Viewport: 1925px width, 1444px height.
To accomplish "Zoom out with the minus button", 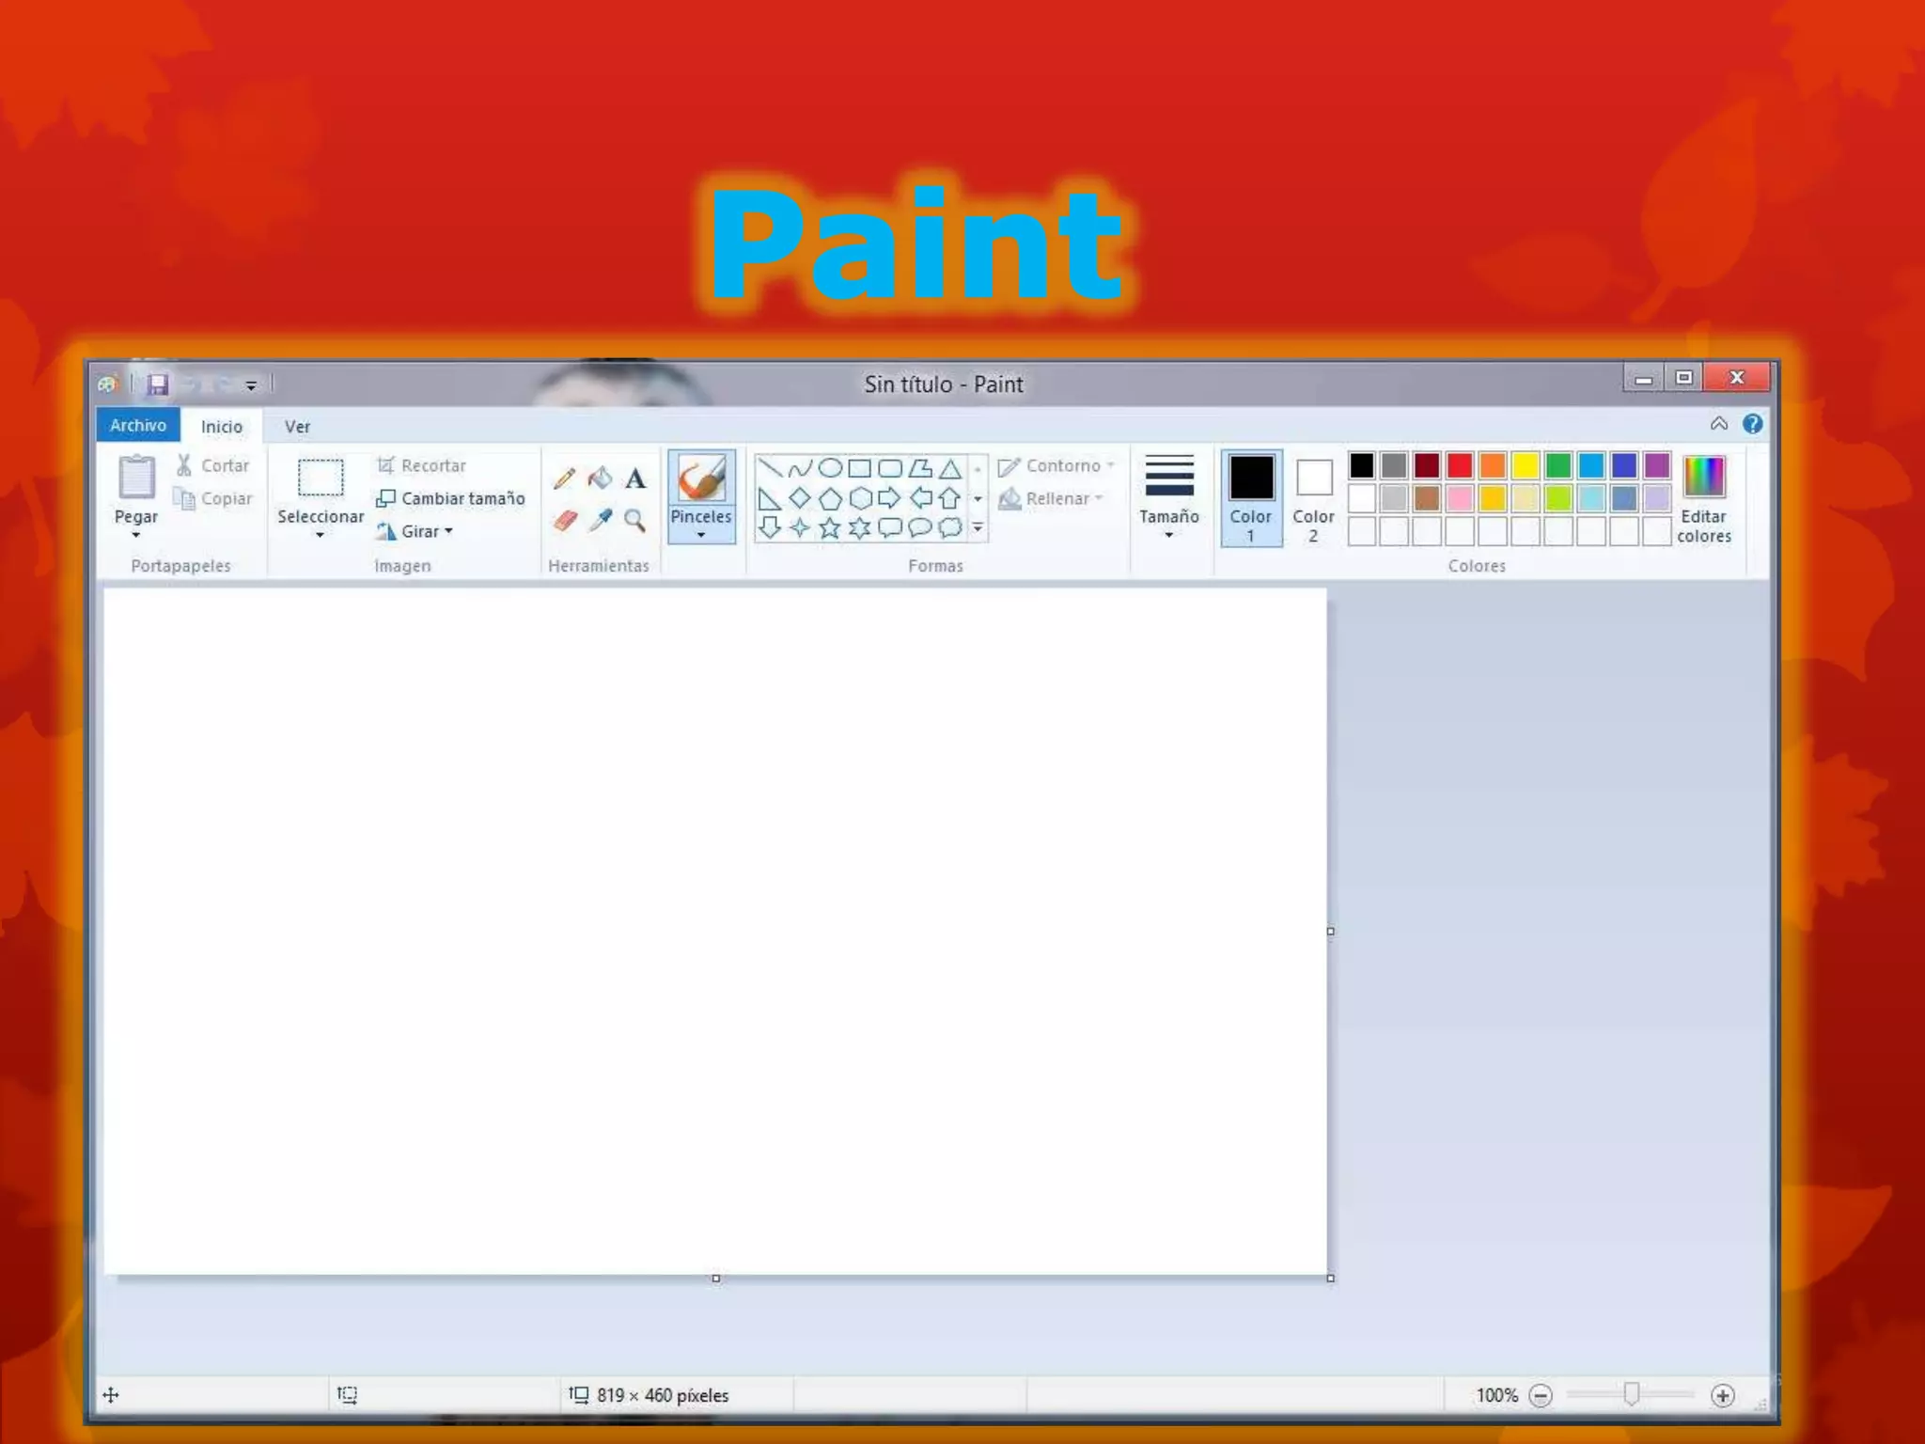I will pos(1541,1396).
